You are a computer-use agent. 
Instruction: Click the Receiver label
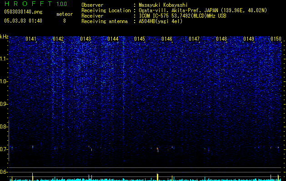92,16
